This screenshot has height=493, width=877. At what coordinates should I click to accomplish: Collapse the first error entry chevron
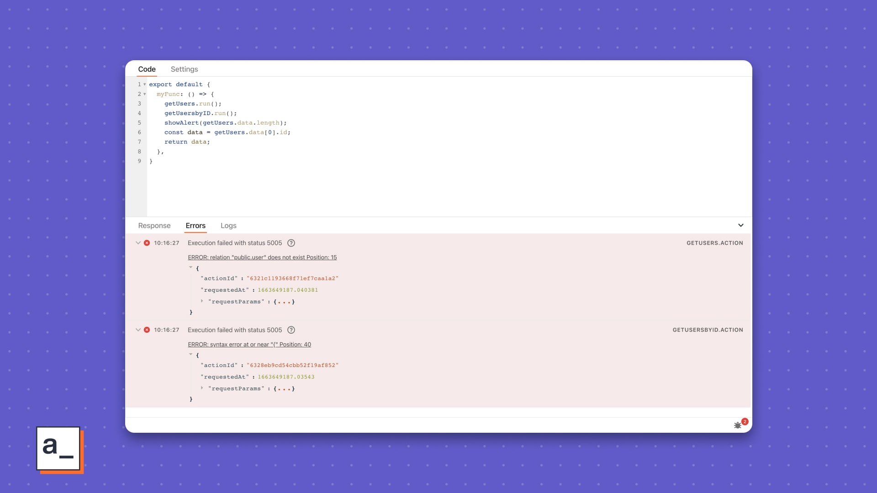click(x=138, y=243)
